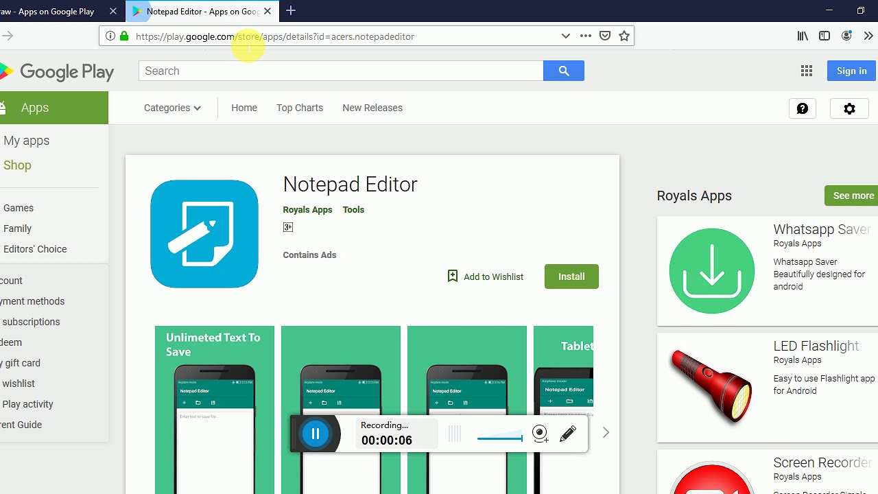Click the next screenshots arrow
Screen dimensions: 878x494
(x=606, y=432)
